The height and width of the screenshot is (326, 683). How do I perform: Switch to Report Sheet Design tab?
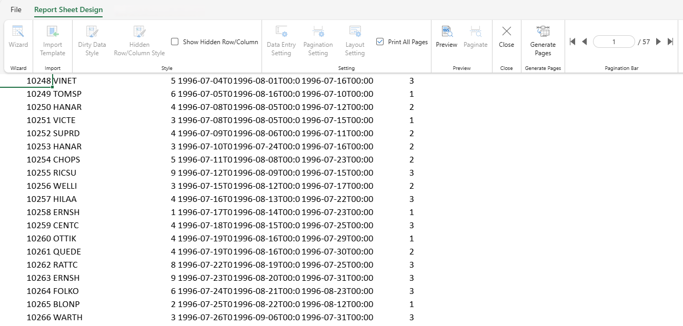(x=68, y=9)
